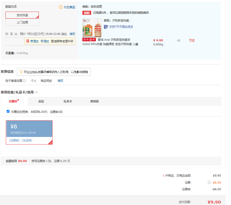Click the [全品类] coupon tag
231x205 pixels.
pyautogui.click(x=27, y=140)
